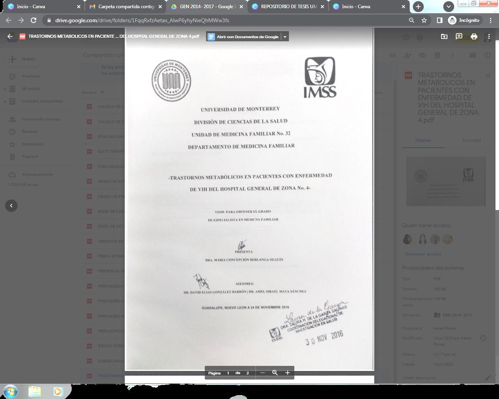Image resolution: width=499 pixels, height=399 pixels.
Task: Expand Unidades compartidas tree arrow
Action: (5, 101)
